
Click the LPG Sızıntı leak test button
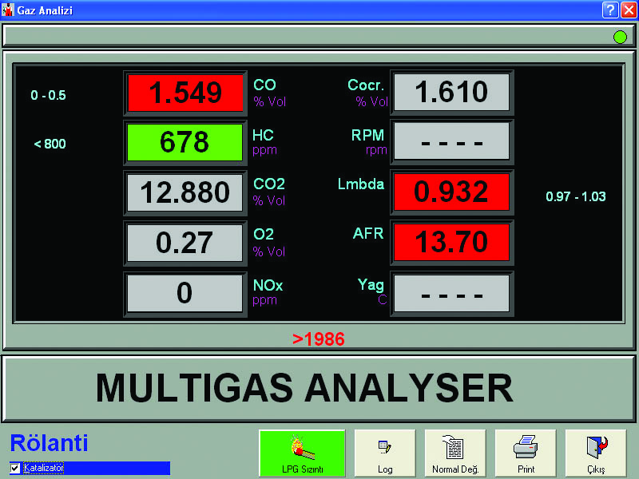(302, 453)
